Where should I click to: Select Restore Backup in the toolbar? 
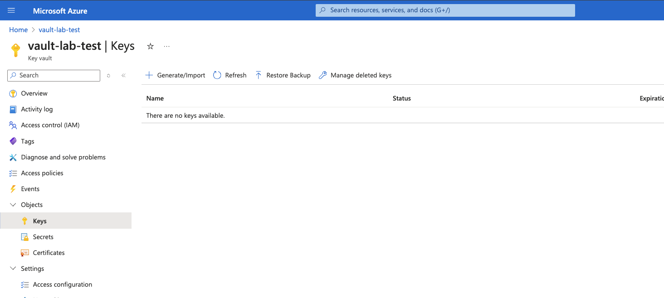pyautogui.click(x=283, y=75)
